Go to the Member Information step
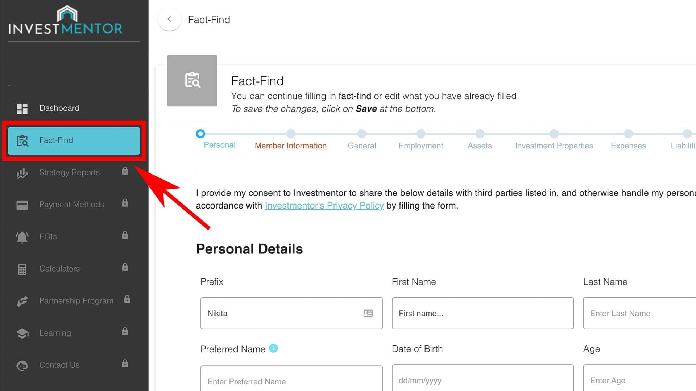 tap(290, 146)
